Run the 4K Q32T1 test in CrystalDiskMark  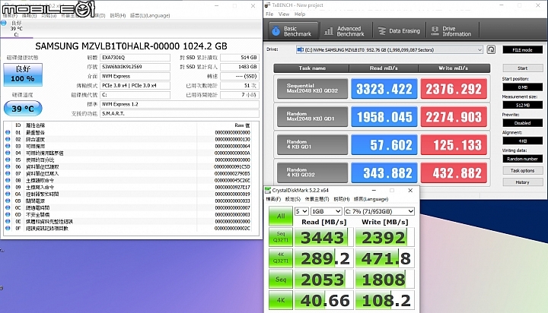[281, 258]
